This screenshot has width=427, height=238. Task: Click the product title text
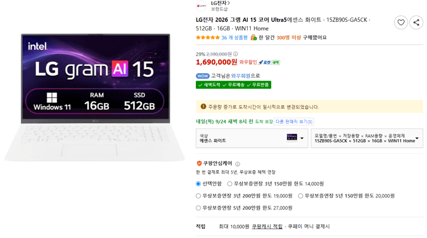[283, 24]
